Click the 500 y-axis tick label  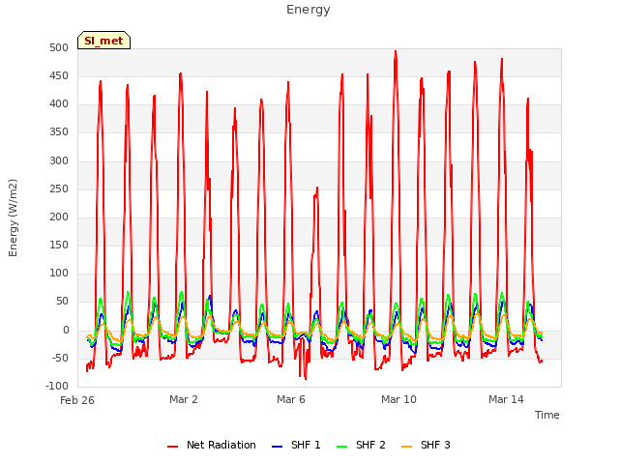(59, 47)
